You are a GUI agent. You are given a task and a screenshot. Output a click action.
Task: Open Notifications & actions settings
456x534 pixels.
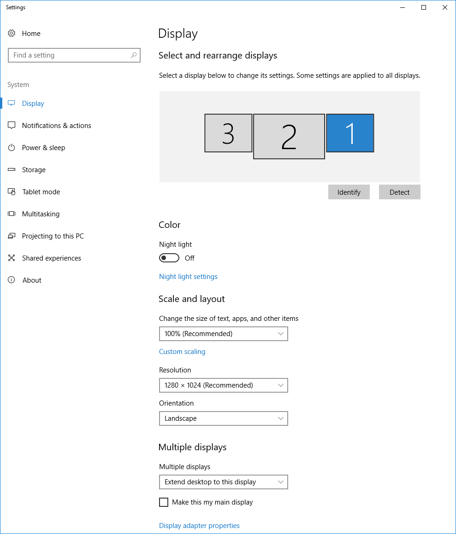[57, 125]
